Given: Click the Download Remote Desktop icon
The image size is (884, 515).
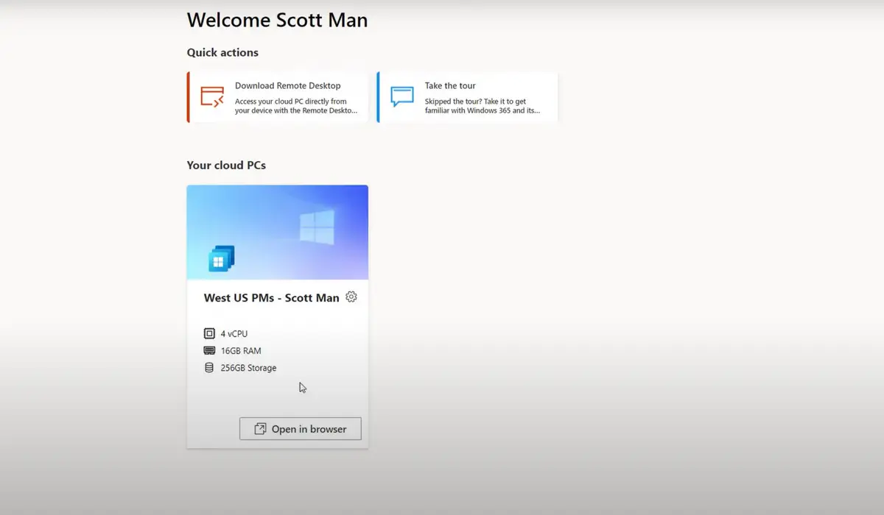Looking at the screenshot, I should tap(212, 97).
